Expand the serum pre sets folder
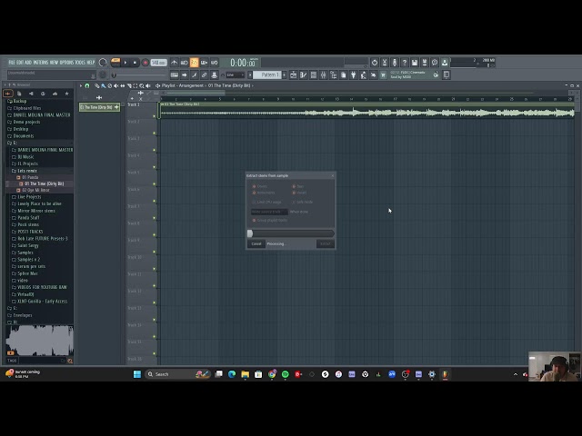This screenshot has height=436, width=582. coord(28,266)
